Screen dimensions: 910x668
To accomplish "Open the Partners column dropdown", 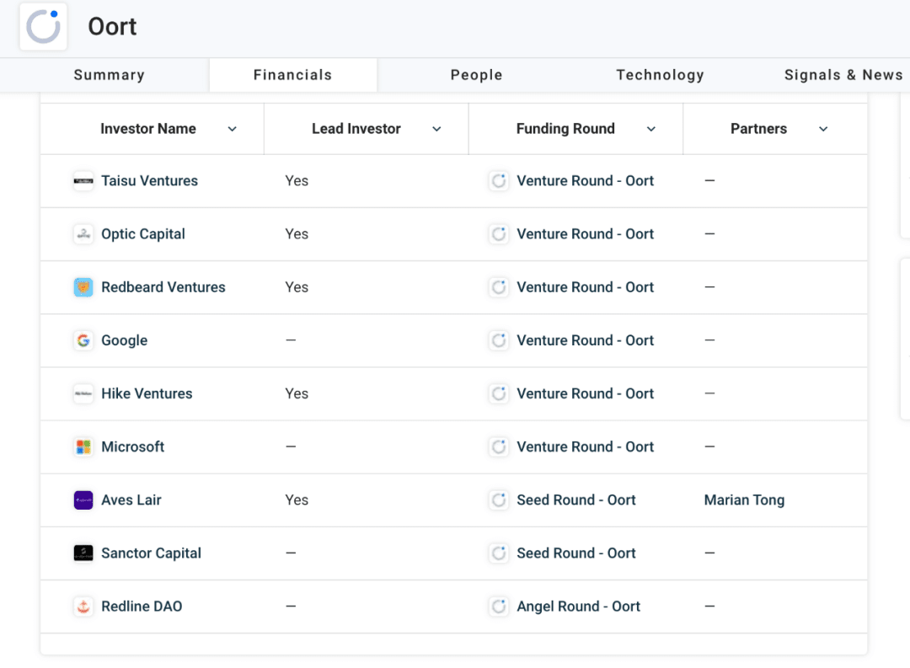I will click(823, 129).
